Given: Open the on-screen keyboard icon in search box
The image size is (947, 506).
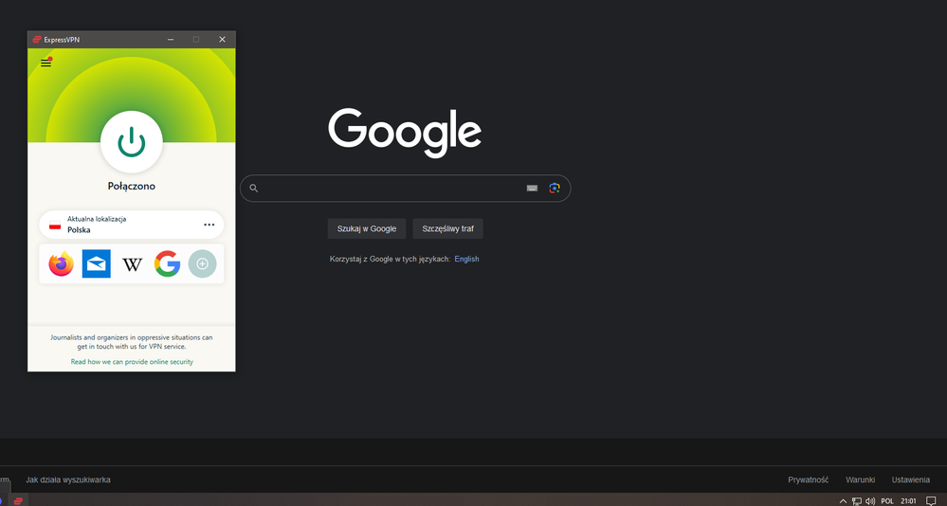Looking at the screenshot, I should pyautogui.click(x=532, y=189).
